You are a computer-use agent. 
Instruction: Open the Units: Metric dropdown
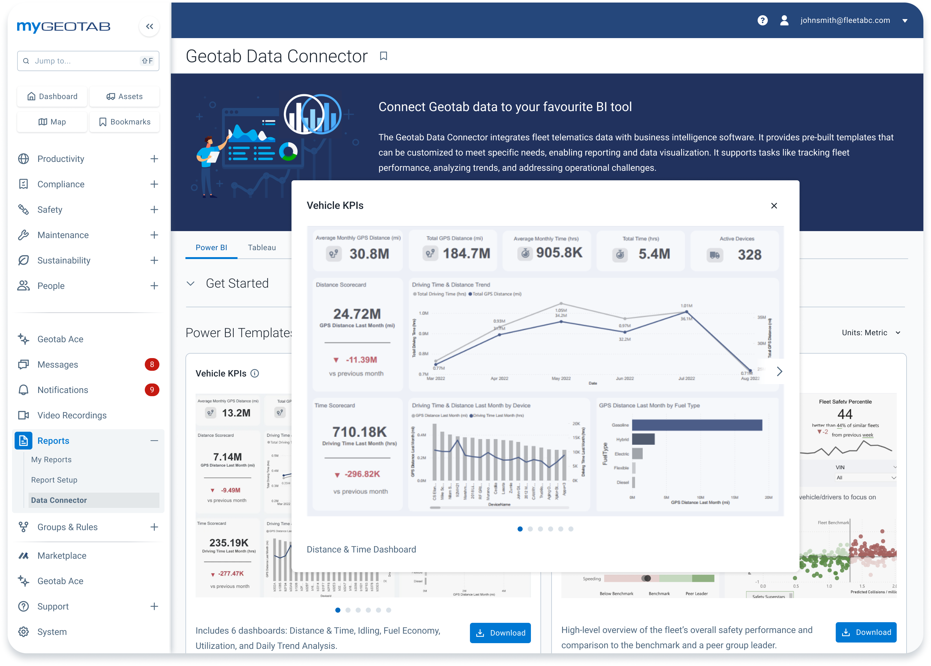[871, 333]
